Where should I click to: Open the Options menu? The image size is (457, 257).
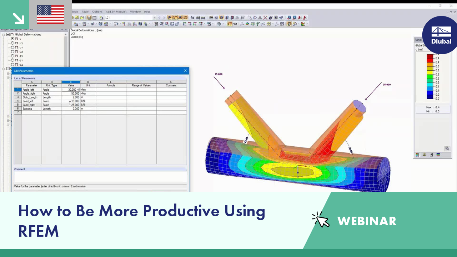click(x=97, y=12)
